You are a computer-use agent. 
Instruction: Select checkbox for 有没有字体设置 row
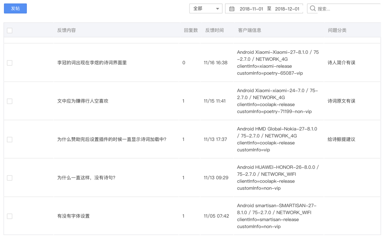tap(10, 216)
